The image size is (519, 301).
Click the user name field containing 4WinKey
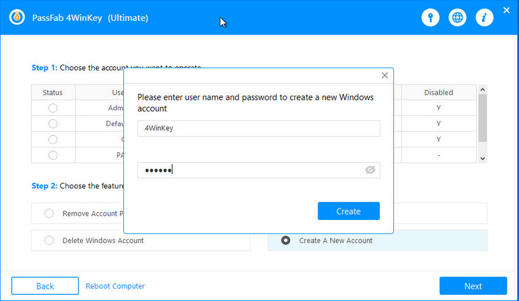[x=258, y=128]
